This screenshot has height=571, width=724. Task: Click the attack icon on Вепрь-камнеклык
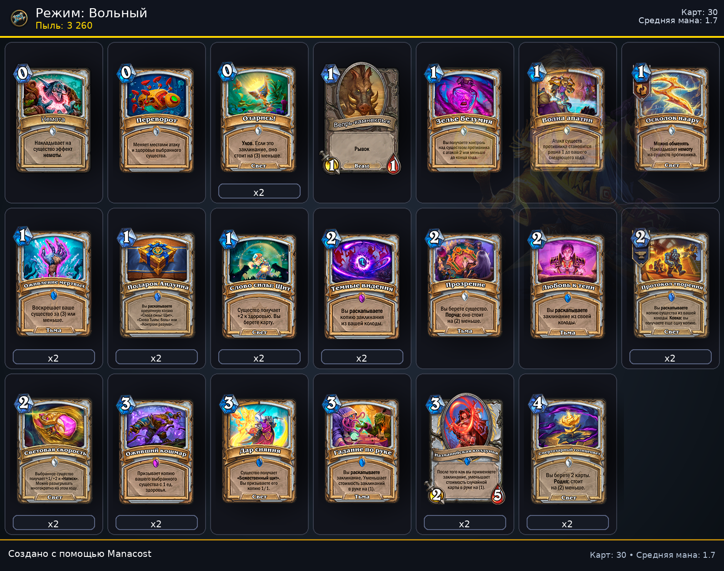pyautogui.click(x=332, y=164)
